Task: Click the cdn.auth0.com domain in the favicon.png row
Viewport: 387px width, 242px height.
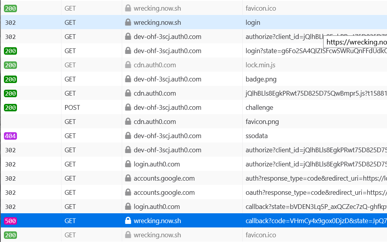Action: coord(155,122)
